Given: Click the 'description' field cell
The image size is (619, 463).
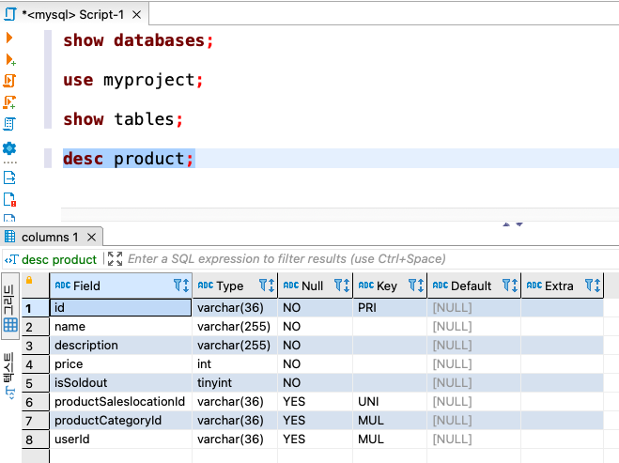Looking at the screenshot, I should coord(121,345).
